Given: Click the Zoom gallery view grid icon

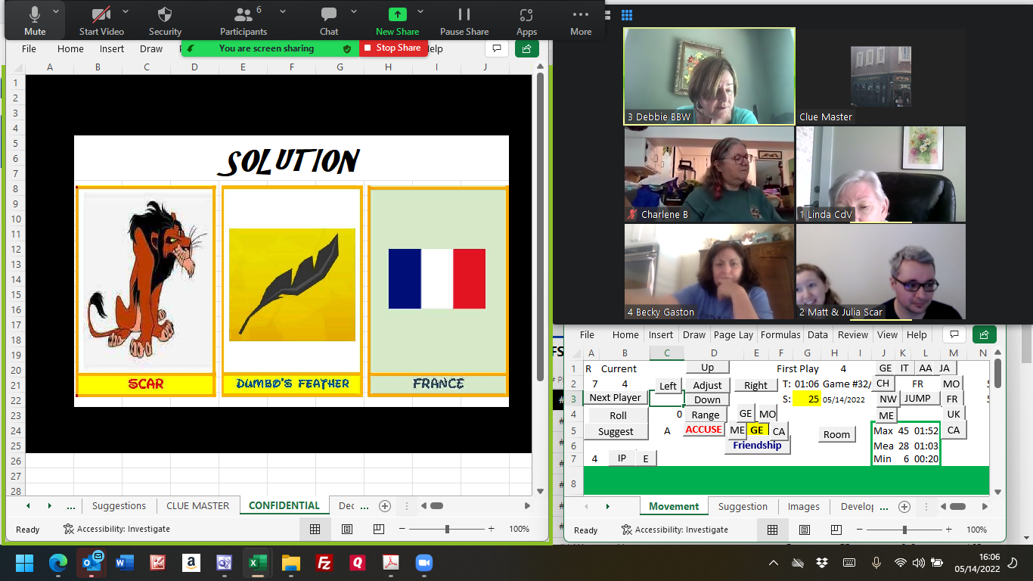Looking at the screenshot, I should [x=626, y=14].
